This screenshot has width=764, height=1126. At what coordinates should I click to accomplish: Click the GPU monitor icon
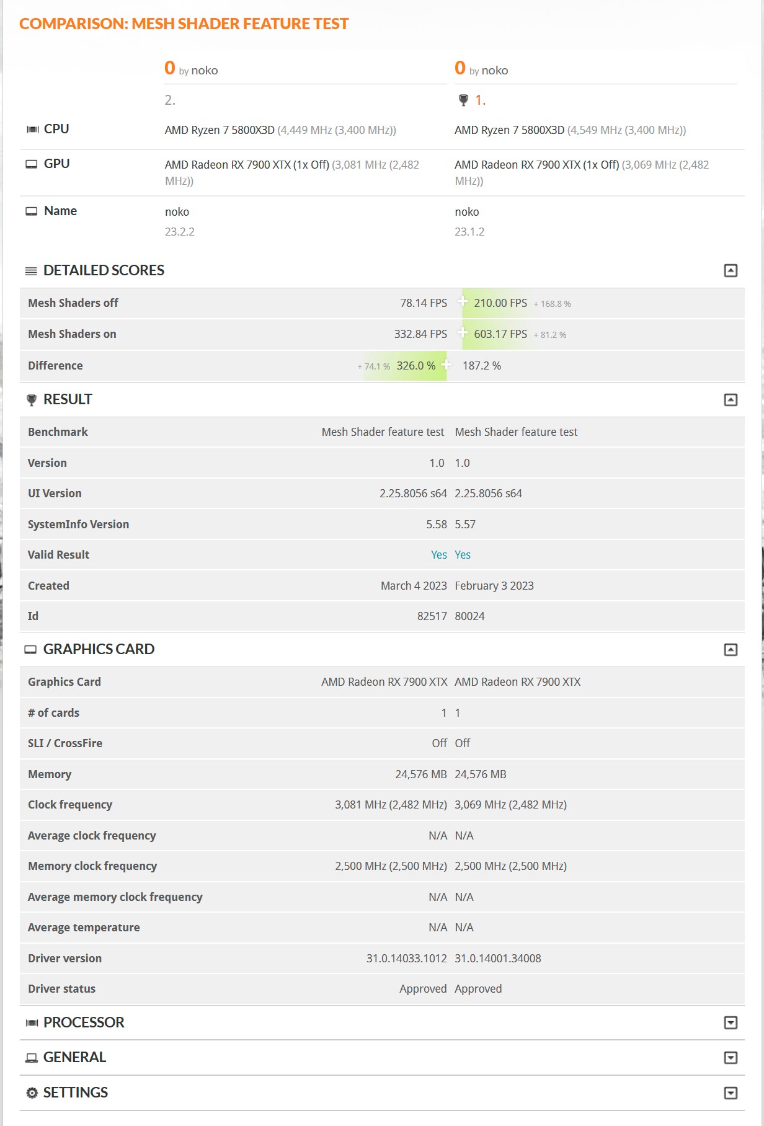(31, 164)
